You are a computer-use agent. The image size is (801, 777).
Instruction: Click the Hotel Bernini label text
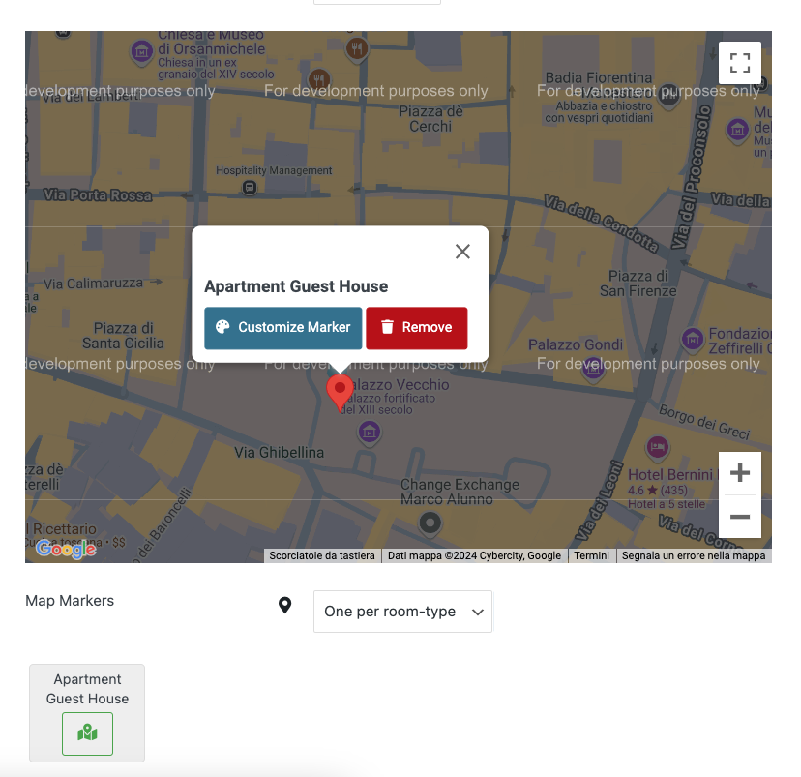tap(670, 475)
